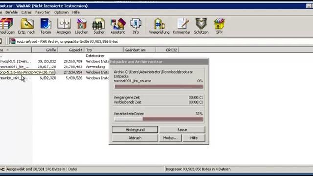Click the Hilfe button in extraction dialog

tap(194, 138)
